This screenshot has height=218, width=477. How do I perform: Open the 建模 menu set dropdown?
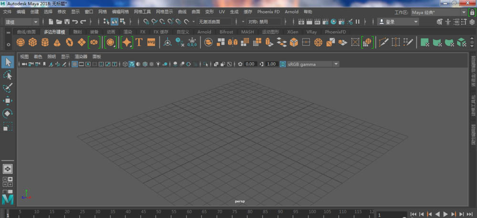tap(22, 22)
